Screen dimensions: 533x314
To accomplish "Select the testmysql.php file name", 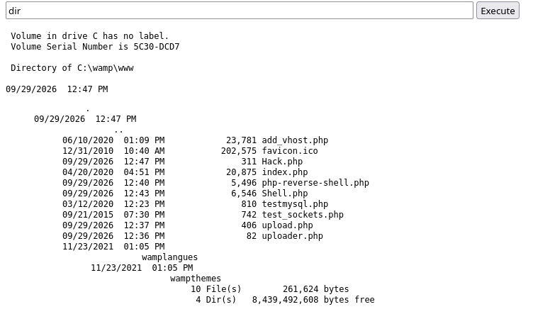I will [295, 204].
